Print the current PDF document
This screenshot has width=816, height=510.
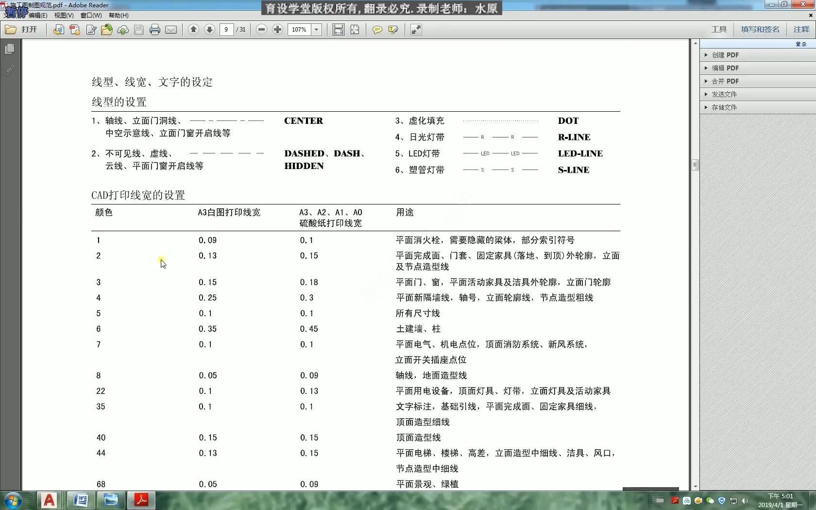click(154, 30)
